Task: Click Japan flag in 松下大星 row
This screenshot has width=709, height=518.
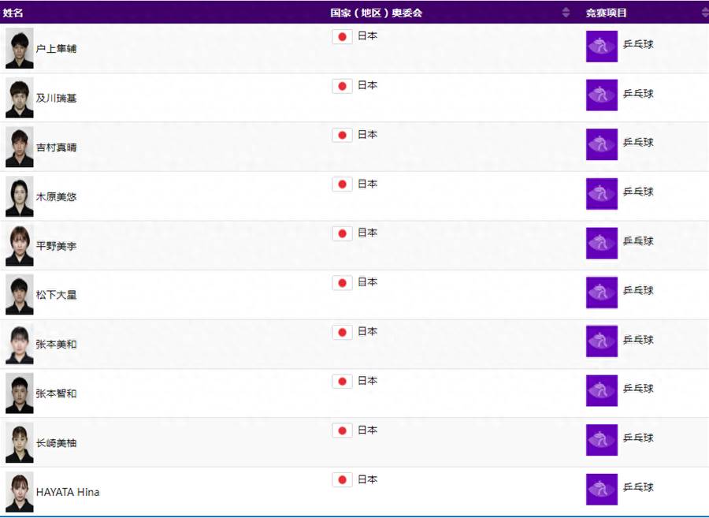Action: 343,283
